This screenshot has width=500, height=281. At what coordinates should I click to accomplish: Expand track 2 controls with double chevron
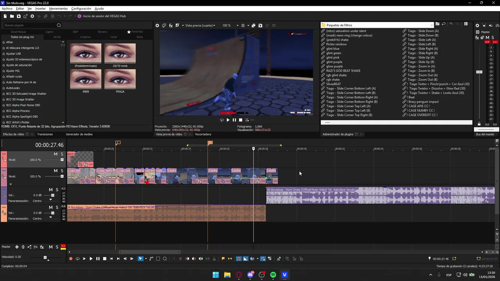(x=11, y=184)
